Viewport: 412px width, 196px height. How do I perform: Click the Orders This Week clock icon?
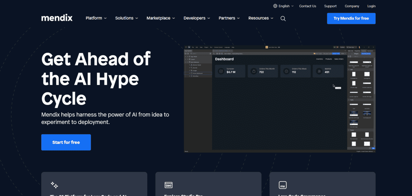tap(286, 71)
